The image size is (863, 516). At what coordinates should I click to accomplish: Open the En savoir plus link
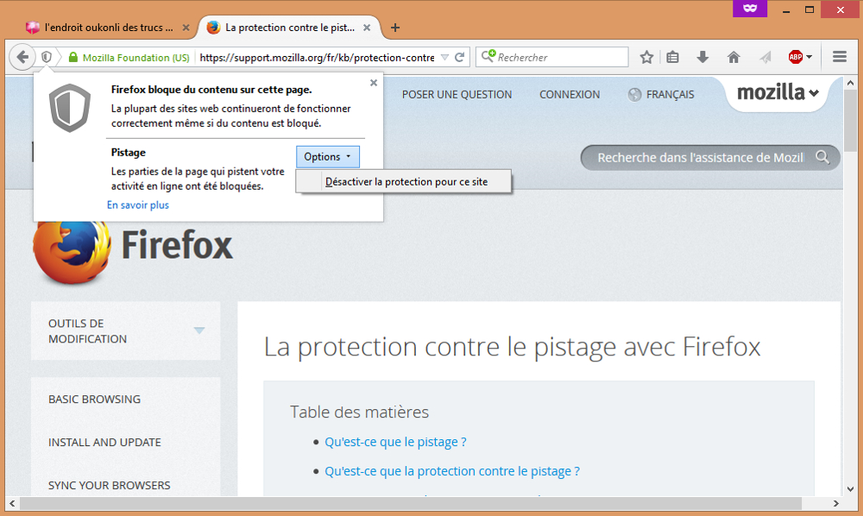[136, 205]
